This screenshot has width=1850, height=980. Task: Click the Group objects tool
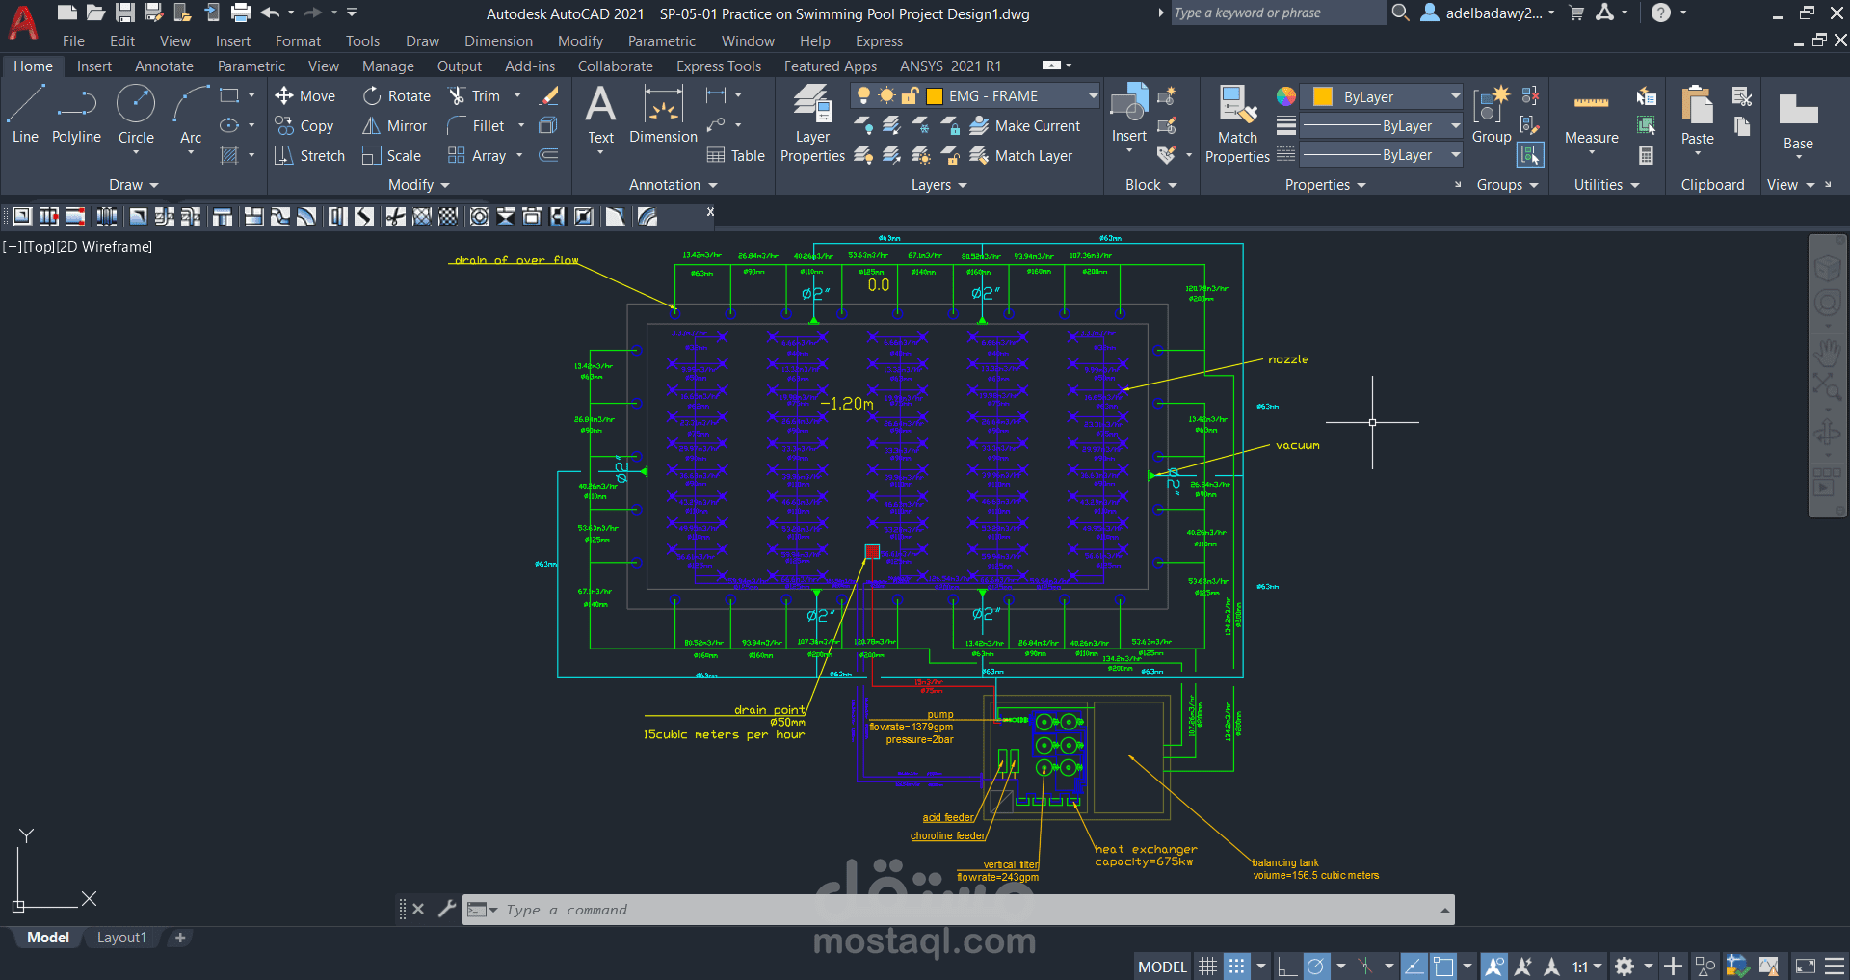(x=1492, y=114)
